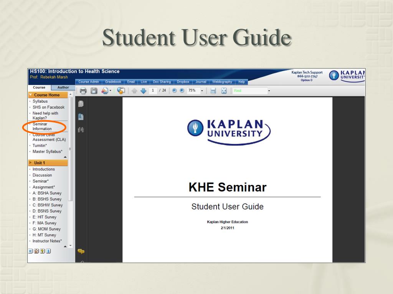Viewport: 393px width, 294px height.
Task: Click the share/collaborate people icon
Action: tap(105, 91)
